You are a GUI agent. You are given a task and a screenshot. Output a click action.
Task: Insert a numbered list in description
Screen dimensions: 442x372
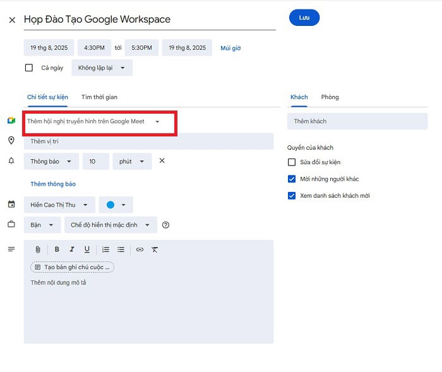pyautogui.click(x=106, y=249)
